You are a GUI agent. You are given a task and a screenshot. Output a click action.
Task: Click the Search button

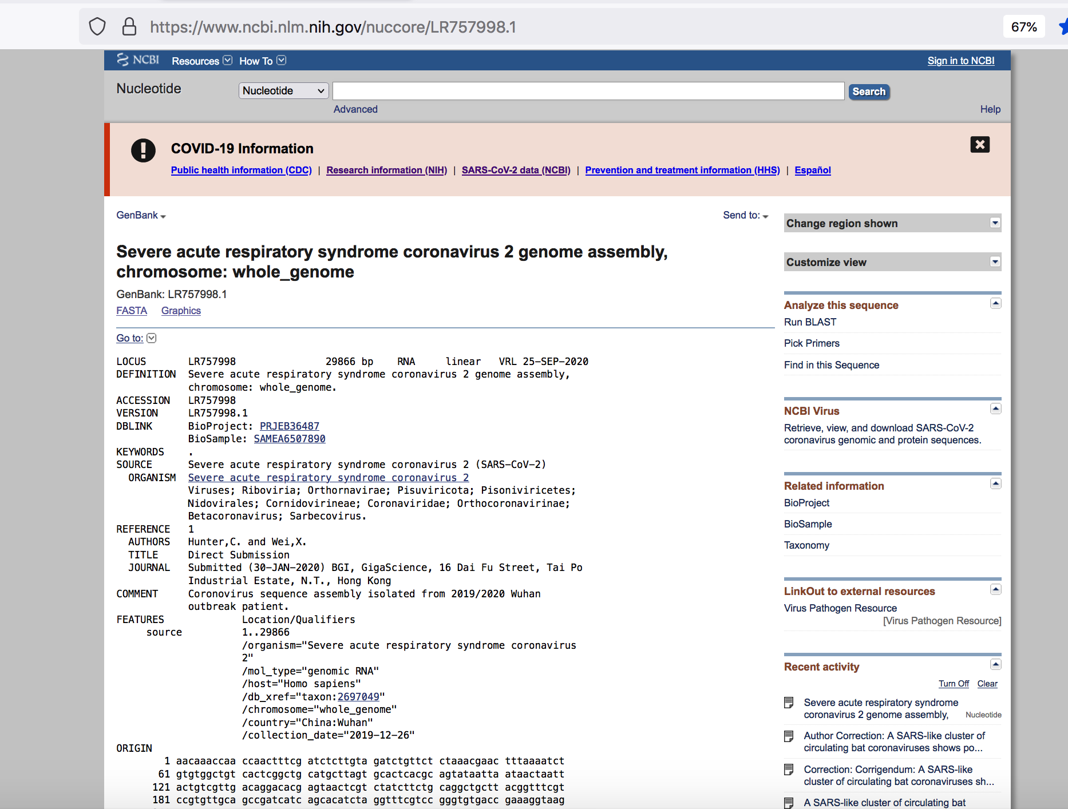[869, 92]
